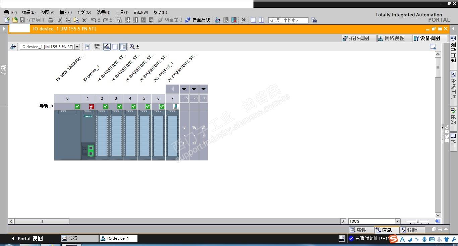The image size is (458, 246).
Task: Open the device selector dropdown
Action: (x=77, y=47)
